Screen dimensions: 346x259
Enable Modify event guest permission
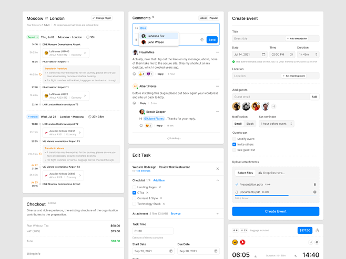234,139
